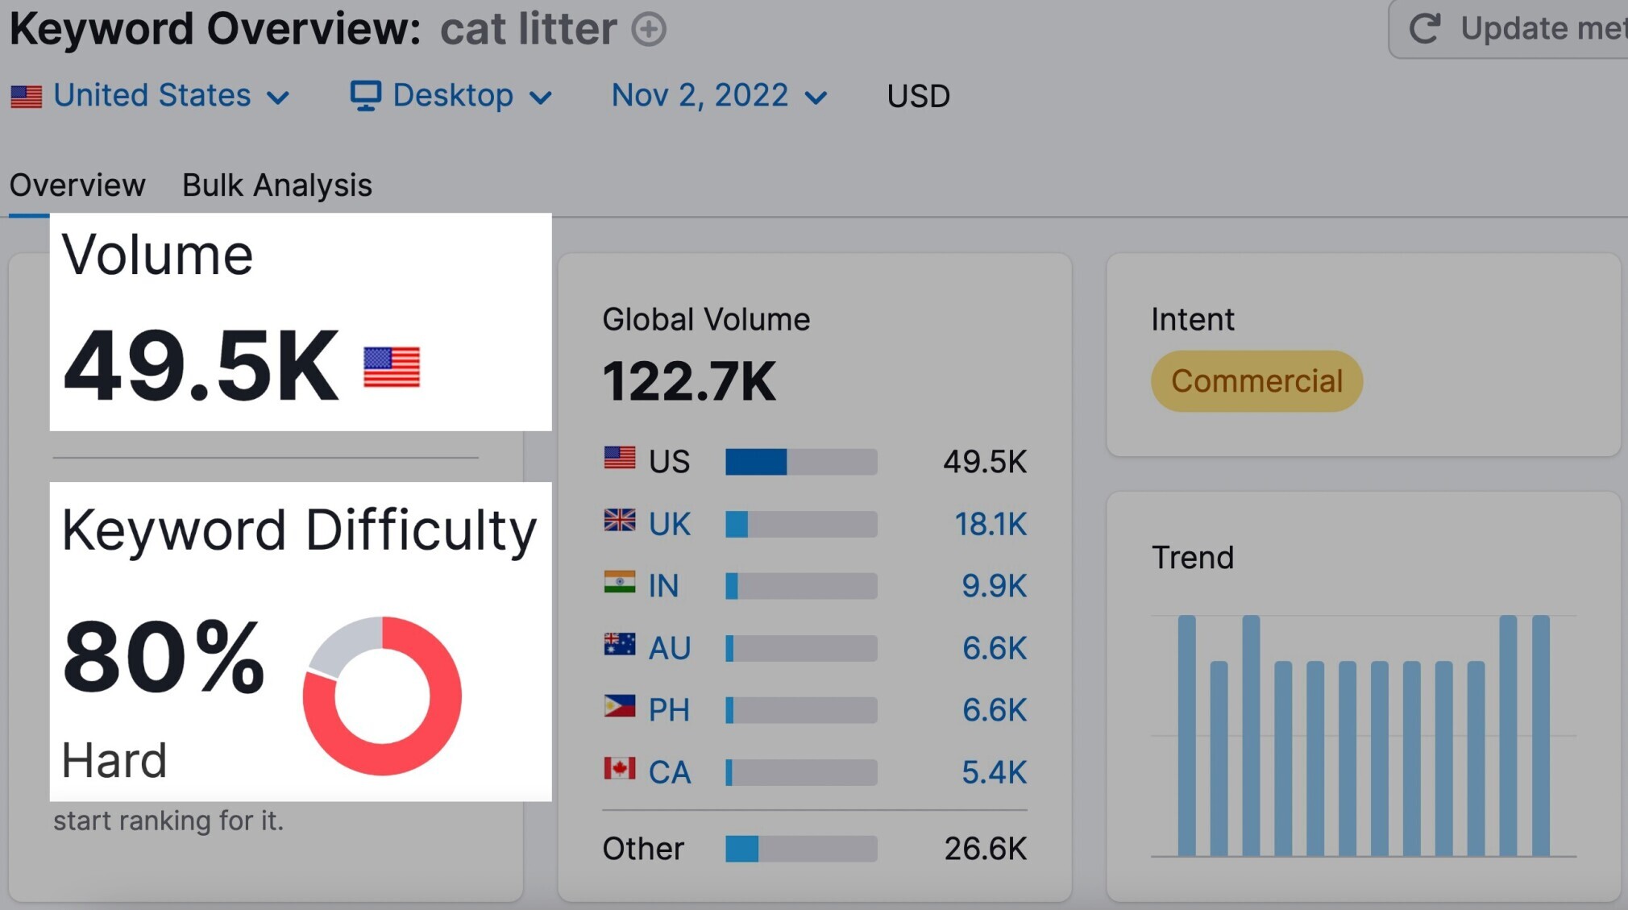Image resolution: width=1628 pixels, height=910 pixels.
Task: Switch to the Bulk Analysis tab
Action: coord(277,185)
